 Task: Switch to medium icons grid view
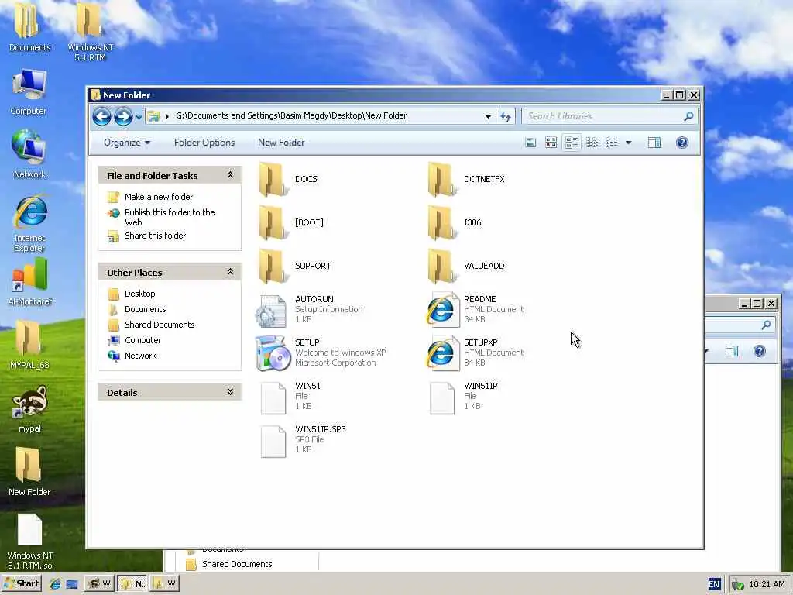551,143
